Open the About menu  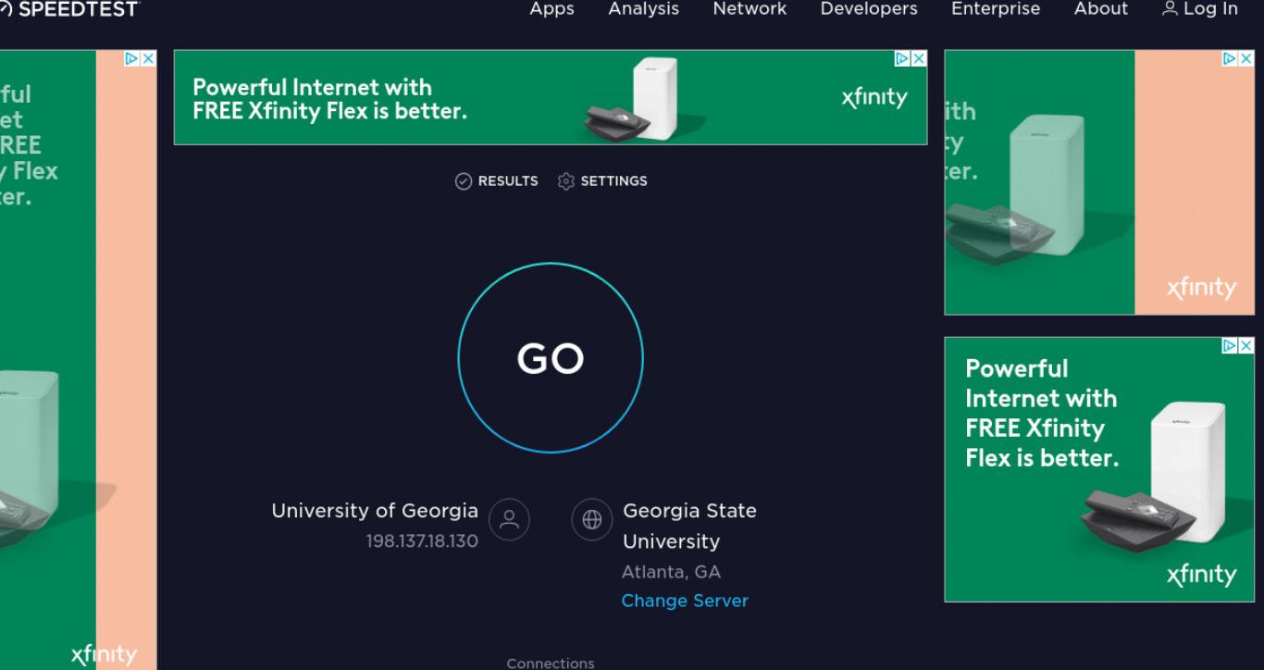pyautogui.click(x=1101, y=9)
